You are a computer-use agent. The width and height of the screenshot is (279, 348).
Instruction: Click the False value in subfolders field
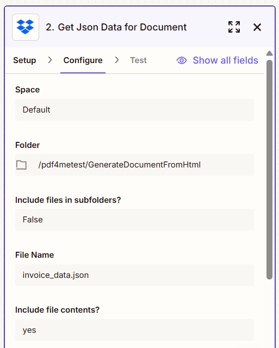click(x=33, y=220)
